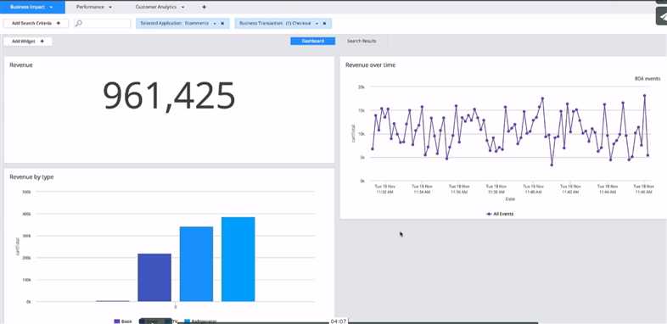Screen dimensions: 667x324
Task: Click the Add Widget button
Action: pyautogui.click(x=28, y=42)
